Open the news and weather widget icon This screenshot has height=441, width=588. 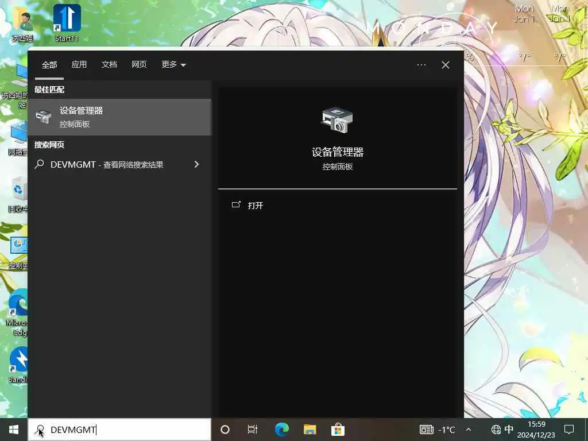coord(427,430)
